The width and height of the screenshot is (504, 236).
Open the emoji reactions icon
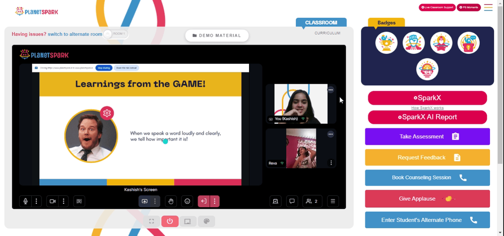(187, 201)
